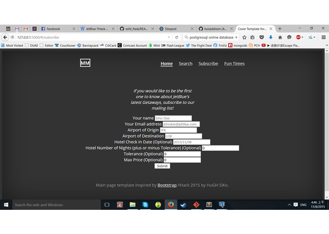Image resolution: width=329 pixels, height=234 pixels.
Task: Open the Barclaycard bookmark
Action: [x=88, y=45]
